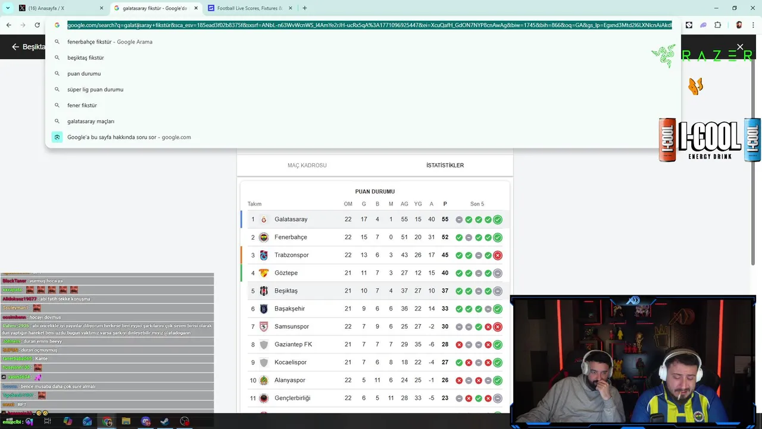This screenshot has width=762, height=429.
Task: Switch to galatasaray fikstür Google tab
Action: [x=155, y=8]
